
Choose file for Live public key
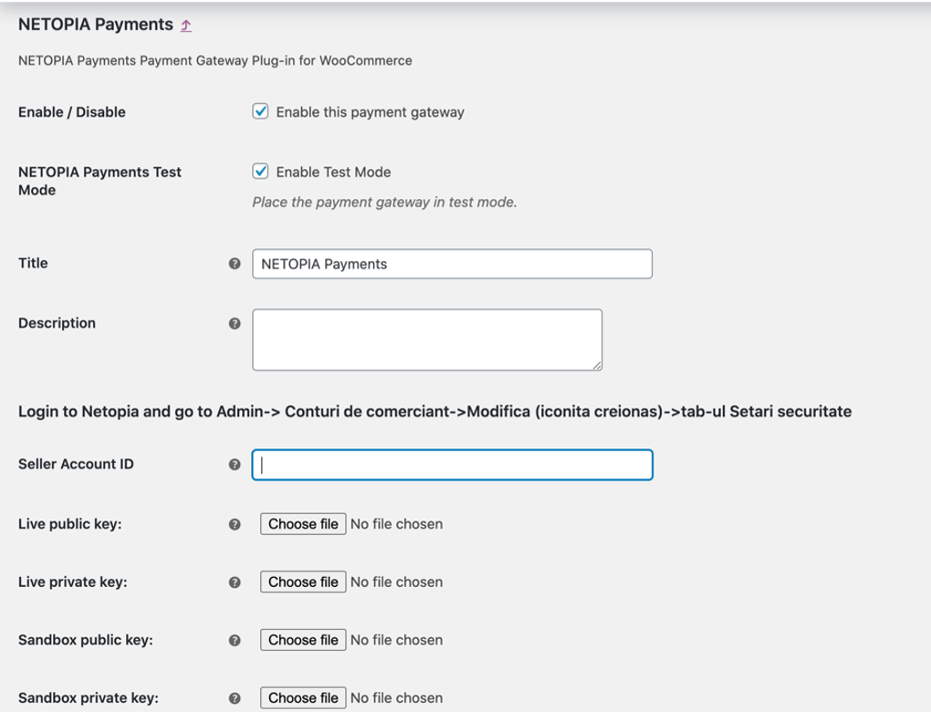point(303,524)
